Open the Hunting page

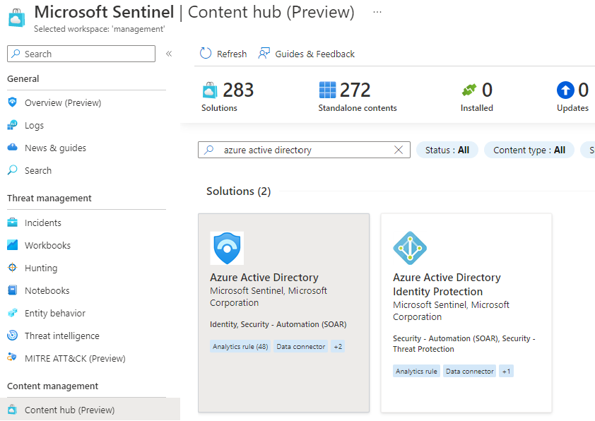coord(41,268)
